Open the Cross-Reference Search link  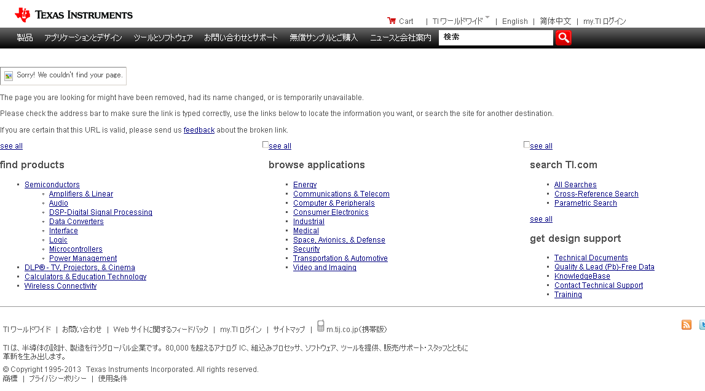(x=596, y=194)
